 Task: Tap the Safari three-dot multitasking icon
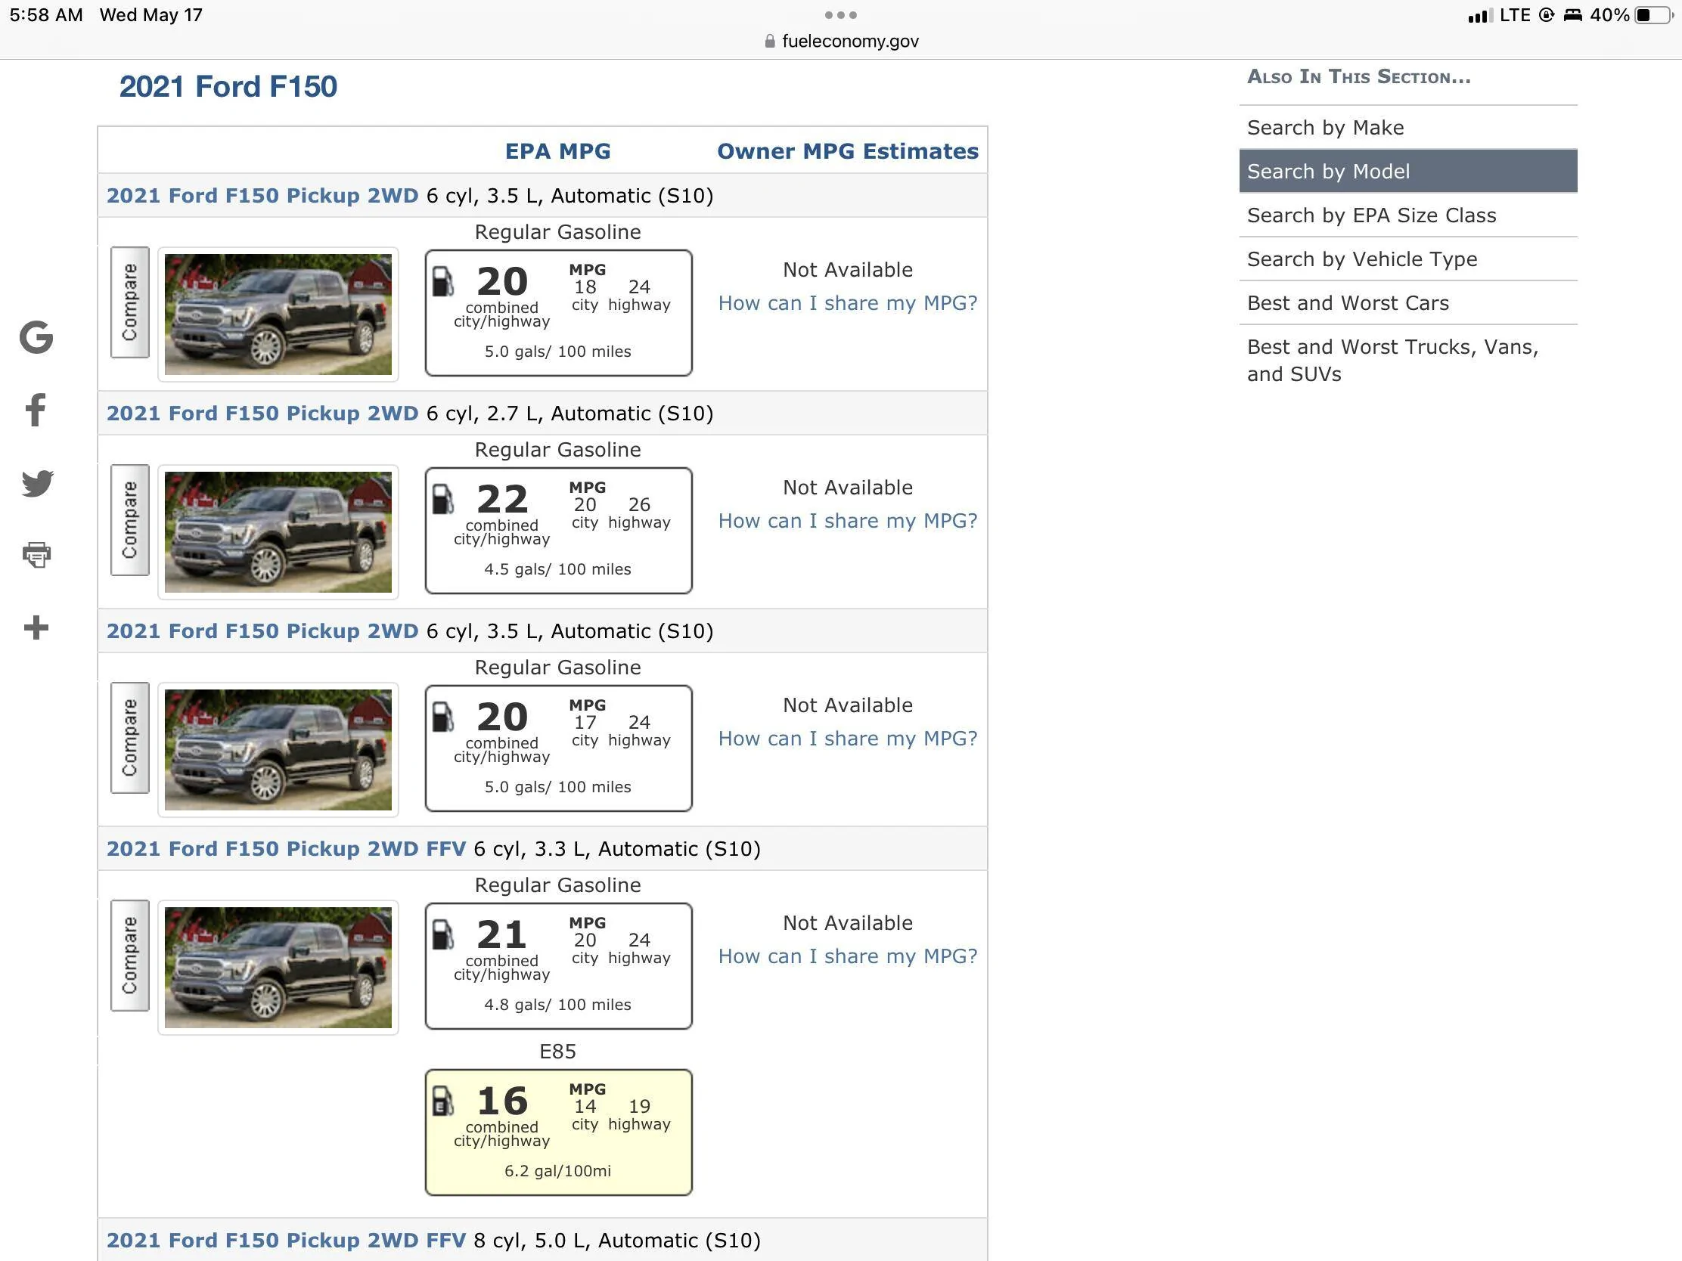841,14
